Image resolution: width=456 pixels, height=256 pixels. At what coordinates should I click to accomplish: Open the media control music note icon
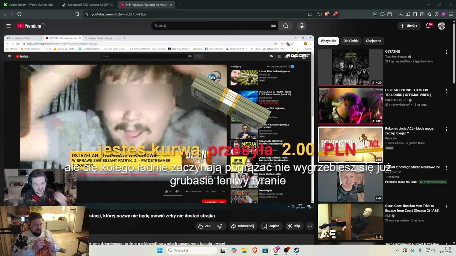(408, 14)
